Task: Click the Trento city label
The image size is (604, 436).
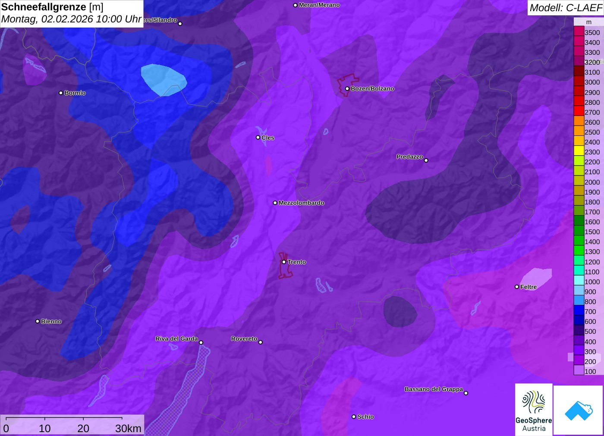Action: click(x=297, y=262)
